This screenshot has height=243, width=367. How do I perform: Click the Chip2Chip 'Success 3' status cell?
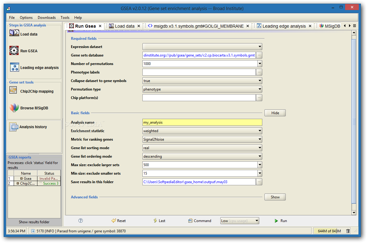coord(49,183)
